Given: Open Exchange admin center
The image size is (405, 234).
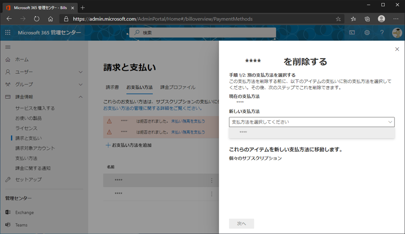Looking at the screenshot, I should point(24,212).
